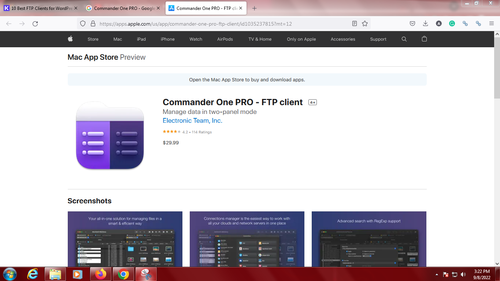The width and height of the screenshot is (500, 281).
Task: Click the Mac App Store Preview heading
Action: coord(107,57)
